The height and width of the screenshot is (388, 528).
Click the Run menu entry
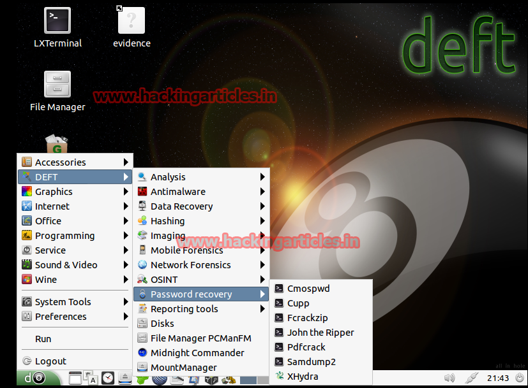pyautogui.click(x=75, y=339)
